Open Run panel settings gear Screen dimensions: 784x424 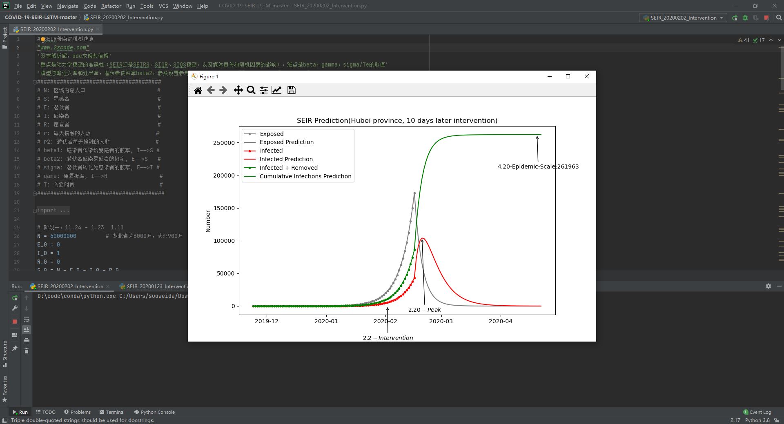point(768,286)
